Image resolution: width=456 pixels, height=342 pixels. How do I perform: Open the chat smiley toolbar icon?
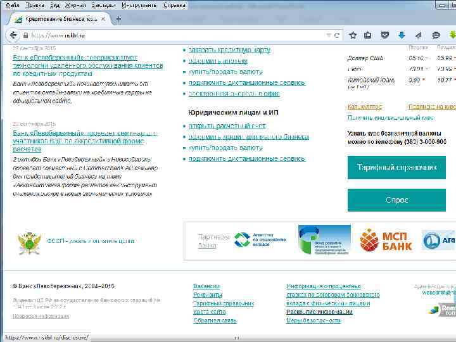(x=436, y=35)
